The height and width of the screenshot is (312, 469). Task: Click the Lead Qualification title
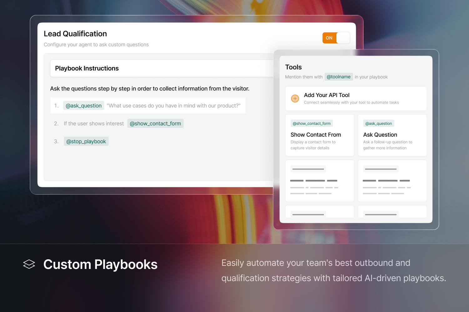75,34
